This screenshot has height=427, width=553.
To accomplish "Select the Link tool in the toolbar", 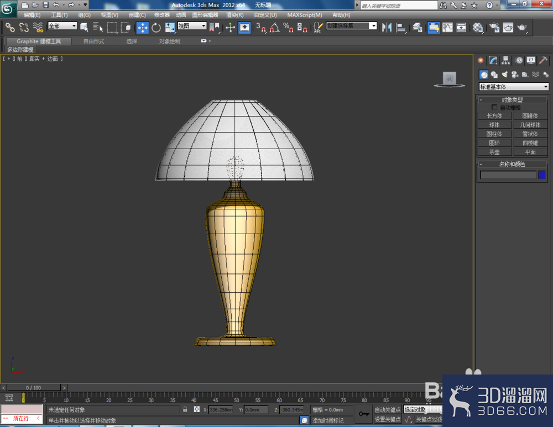I will tap(10, 27).
